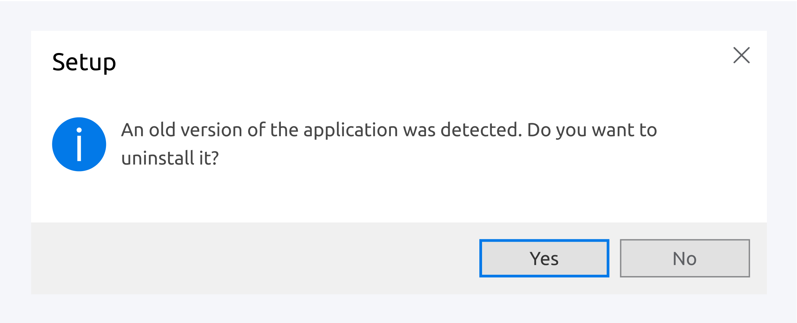797x323 pixels.
Task: Click the blue information icon
Action: [x=79, y=144]
